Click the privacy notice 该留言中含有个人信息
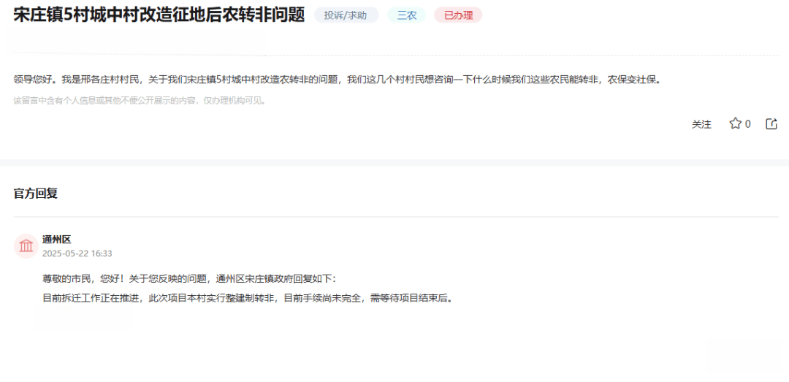 point(140,101)
